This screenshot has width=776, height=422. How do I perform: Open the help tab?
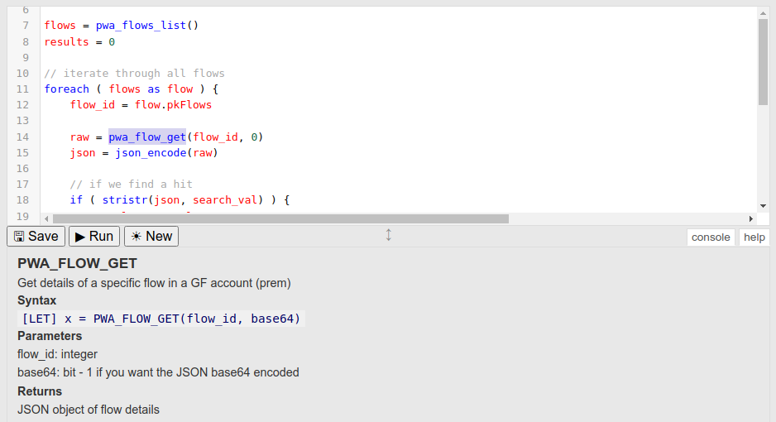point(754,237)
